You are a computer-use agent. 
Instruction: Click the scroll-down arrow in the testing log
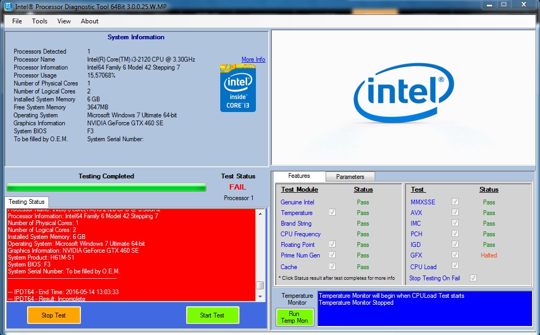click(x=260, y=297)
